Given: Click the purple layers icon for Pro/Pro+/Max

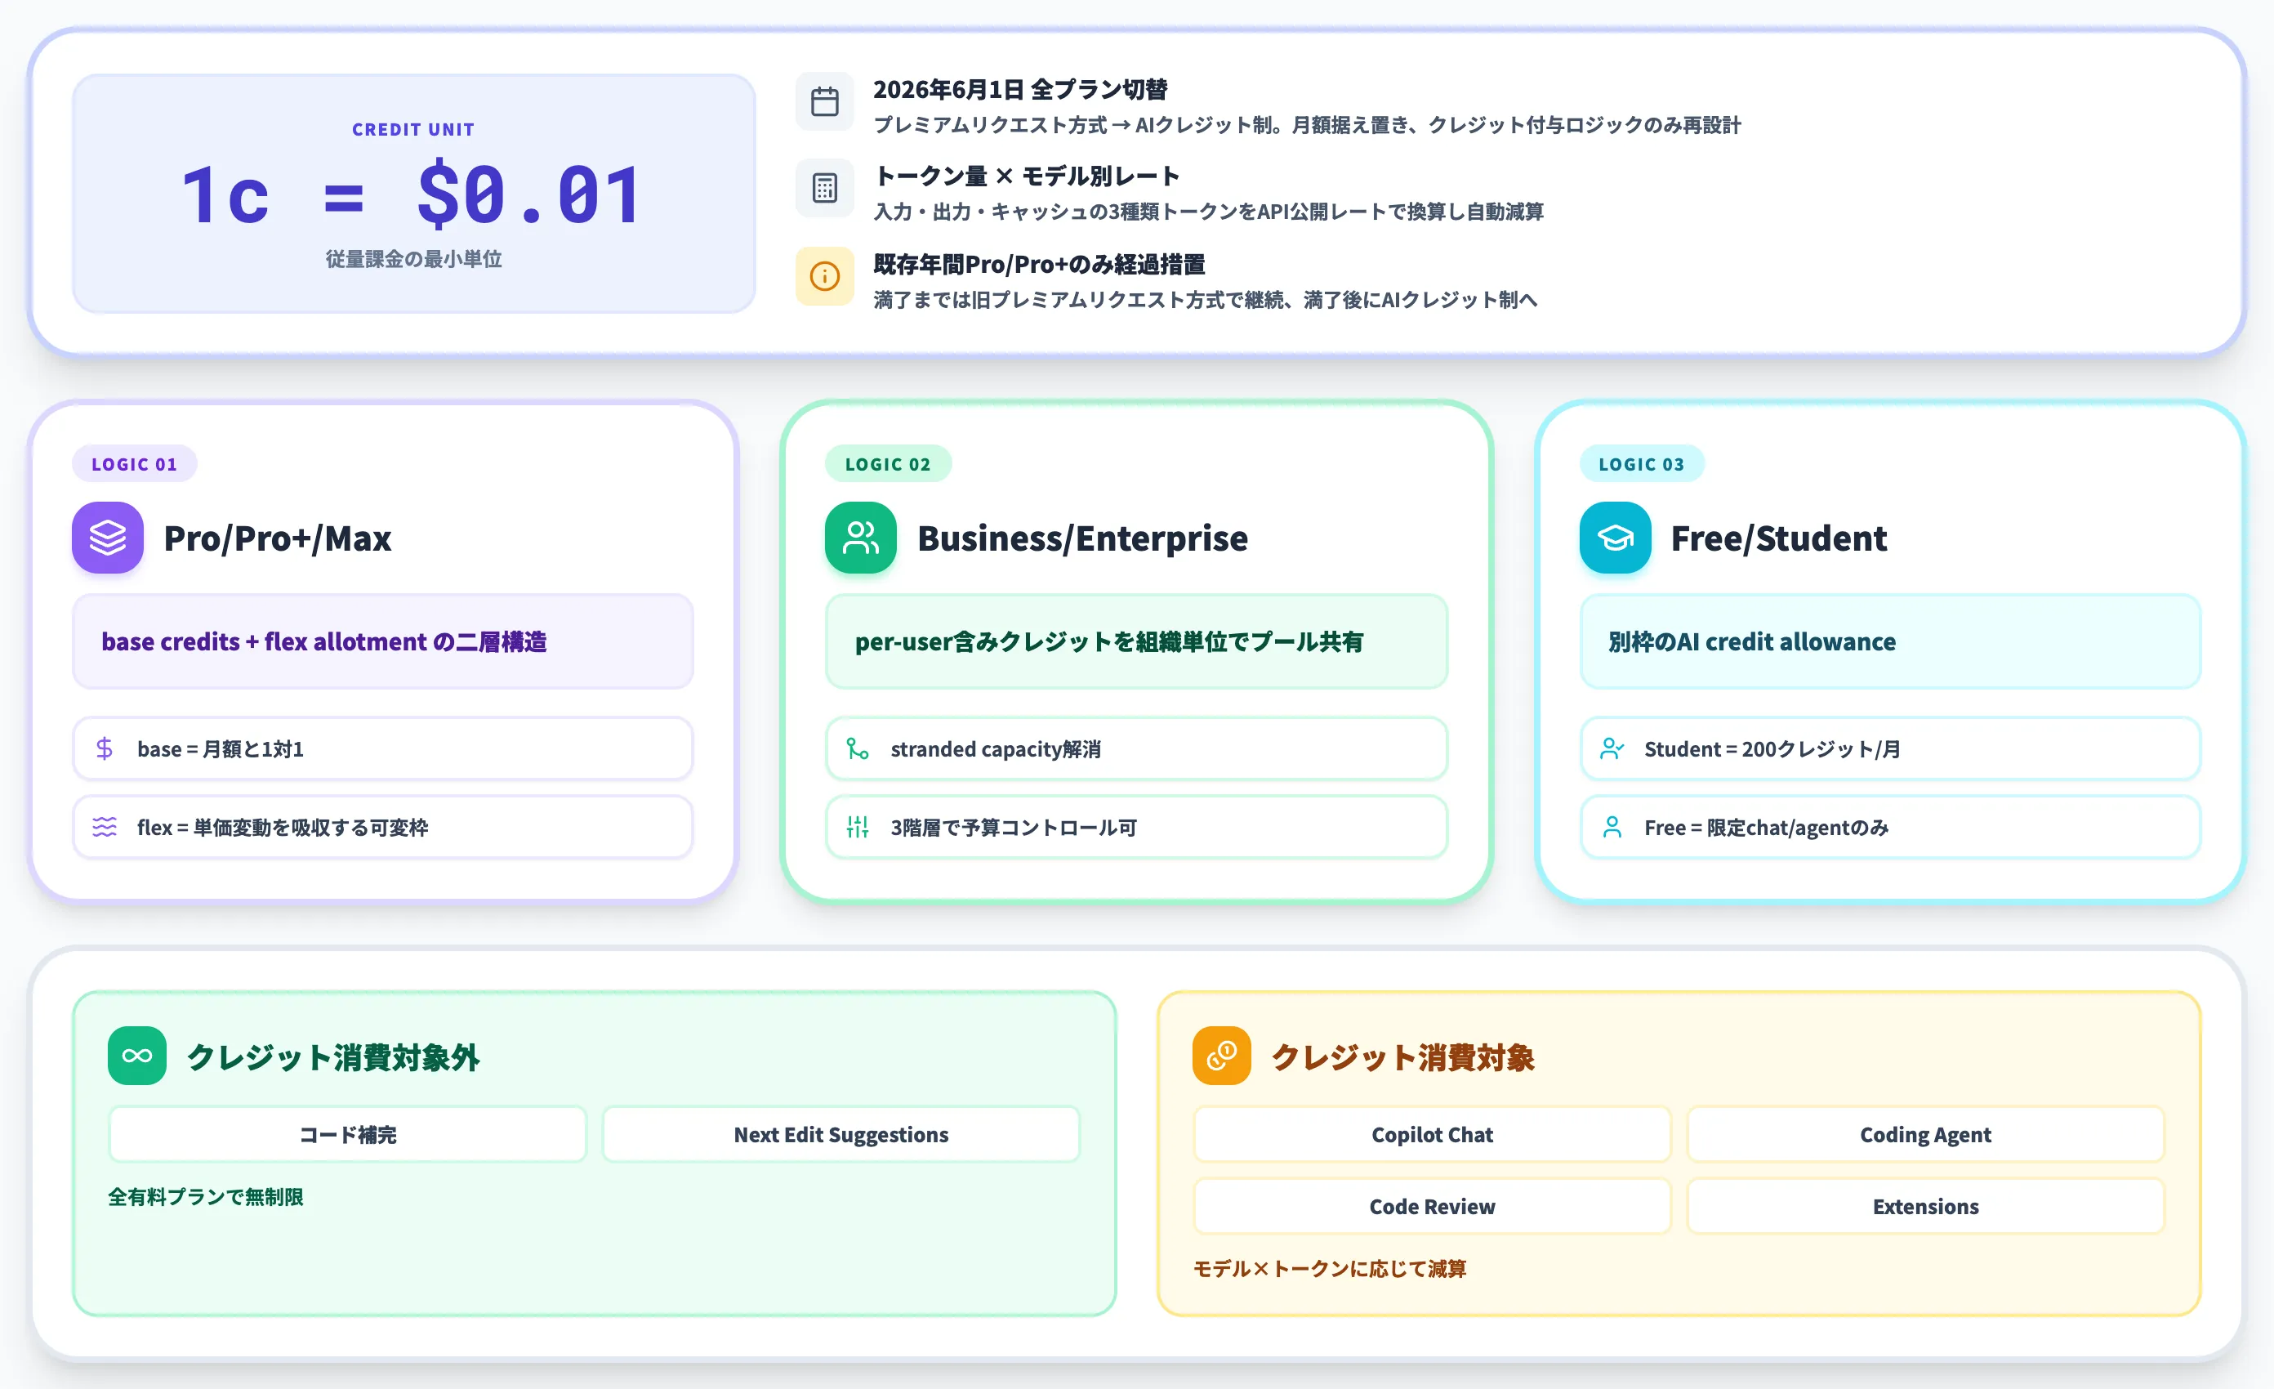Looking at the screenshot, I should pyautogui.click(x=108, y=537).
